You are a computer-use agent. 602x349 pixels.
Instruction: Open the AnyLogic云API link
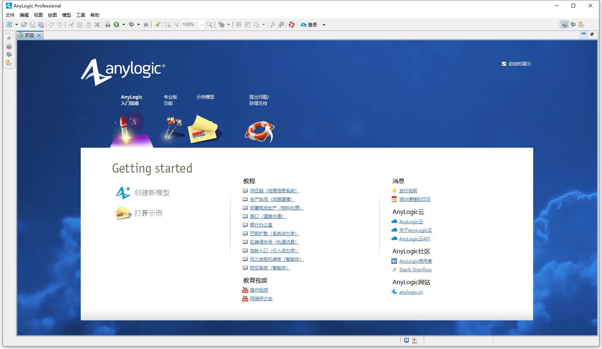click(414, 239)
